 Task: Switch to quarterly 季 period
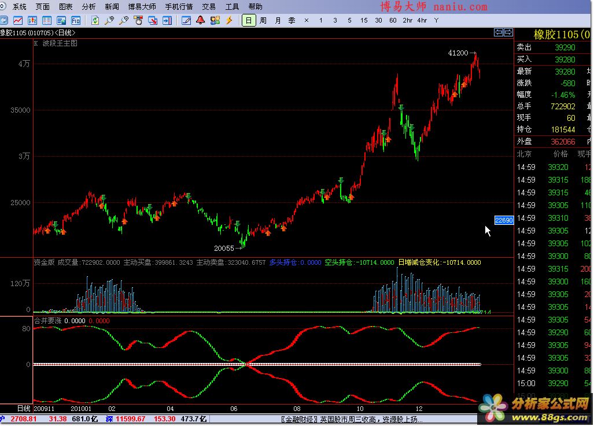point(292,20)
